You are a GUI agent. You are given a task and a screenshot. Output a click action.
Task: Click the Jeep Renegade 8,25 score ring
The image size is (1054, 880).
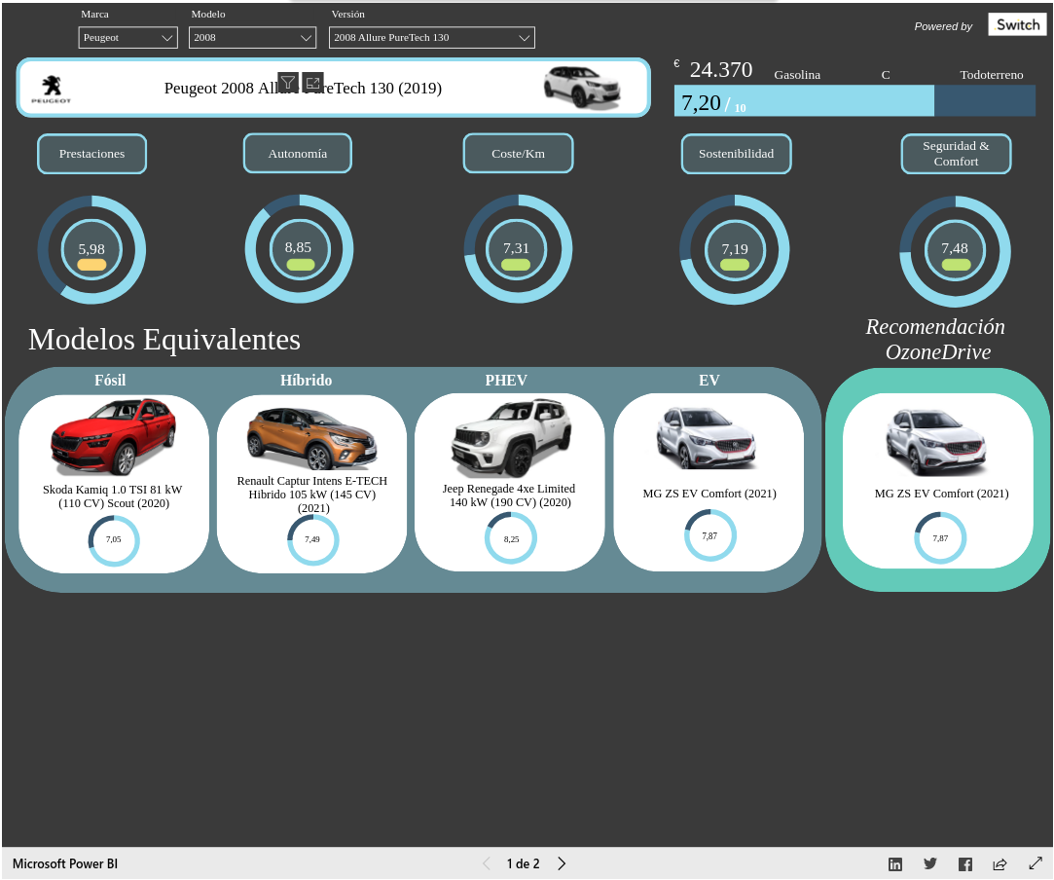[511, 539]
